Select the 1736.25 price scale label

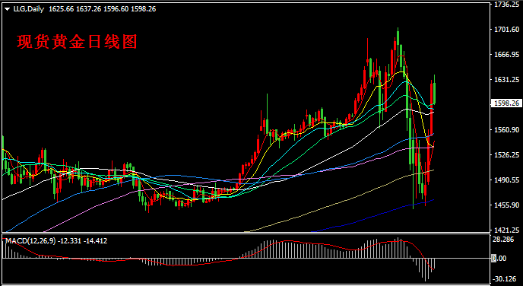click(506, 5)
